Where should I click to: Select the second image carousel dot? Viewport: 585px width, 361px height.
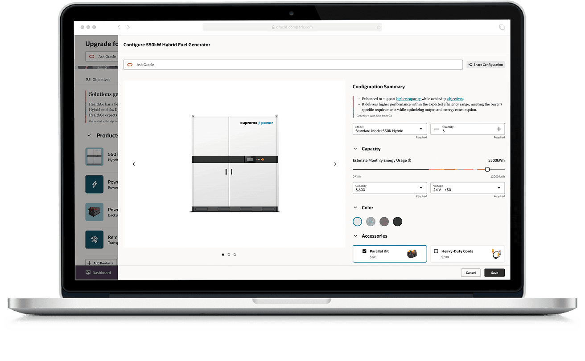[x=229, y=255]
